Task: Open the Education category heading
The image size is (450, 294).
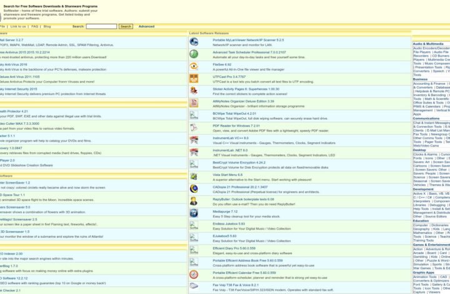Action: pos(421,221)
